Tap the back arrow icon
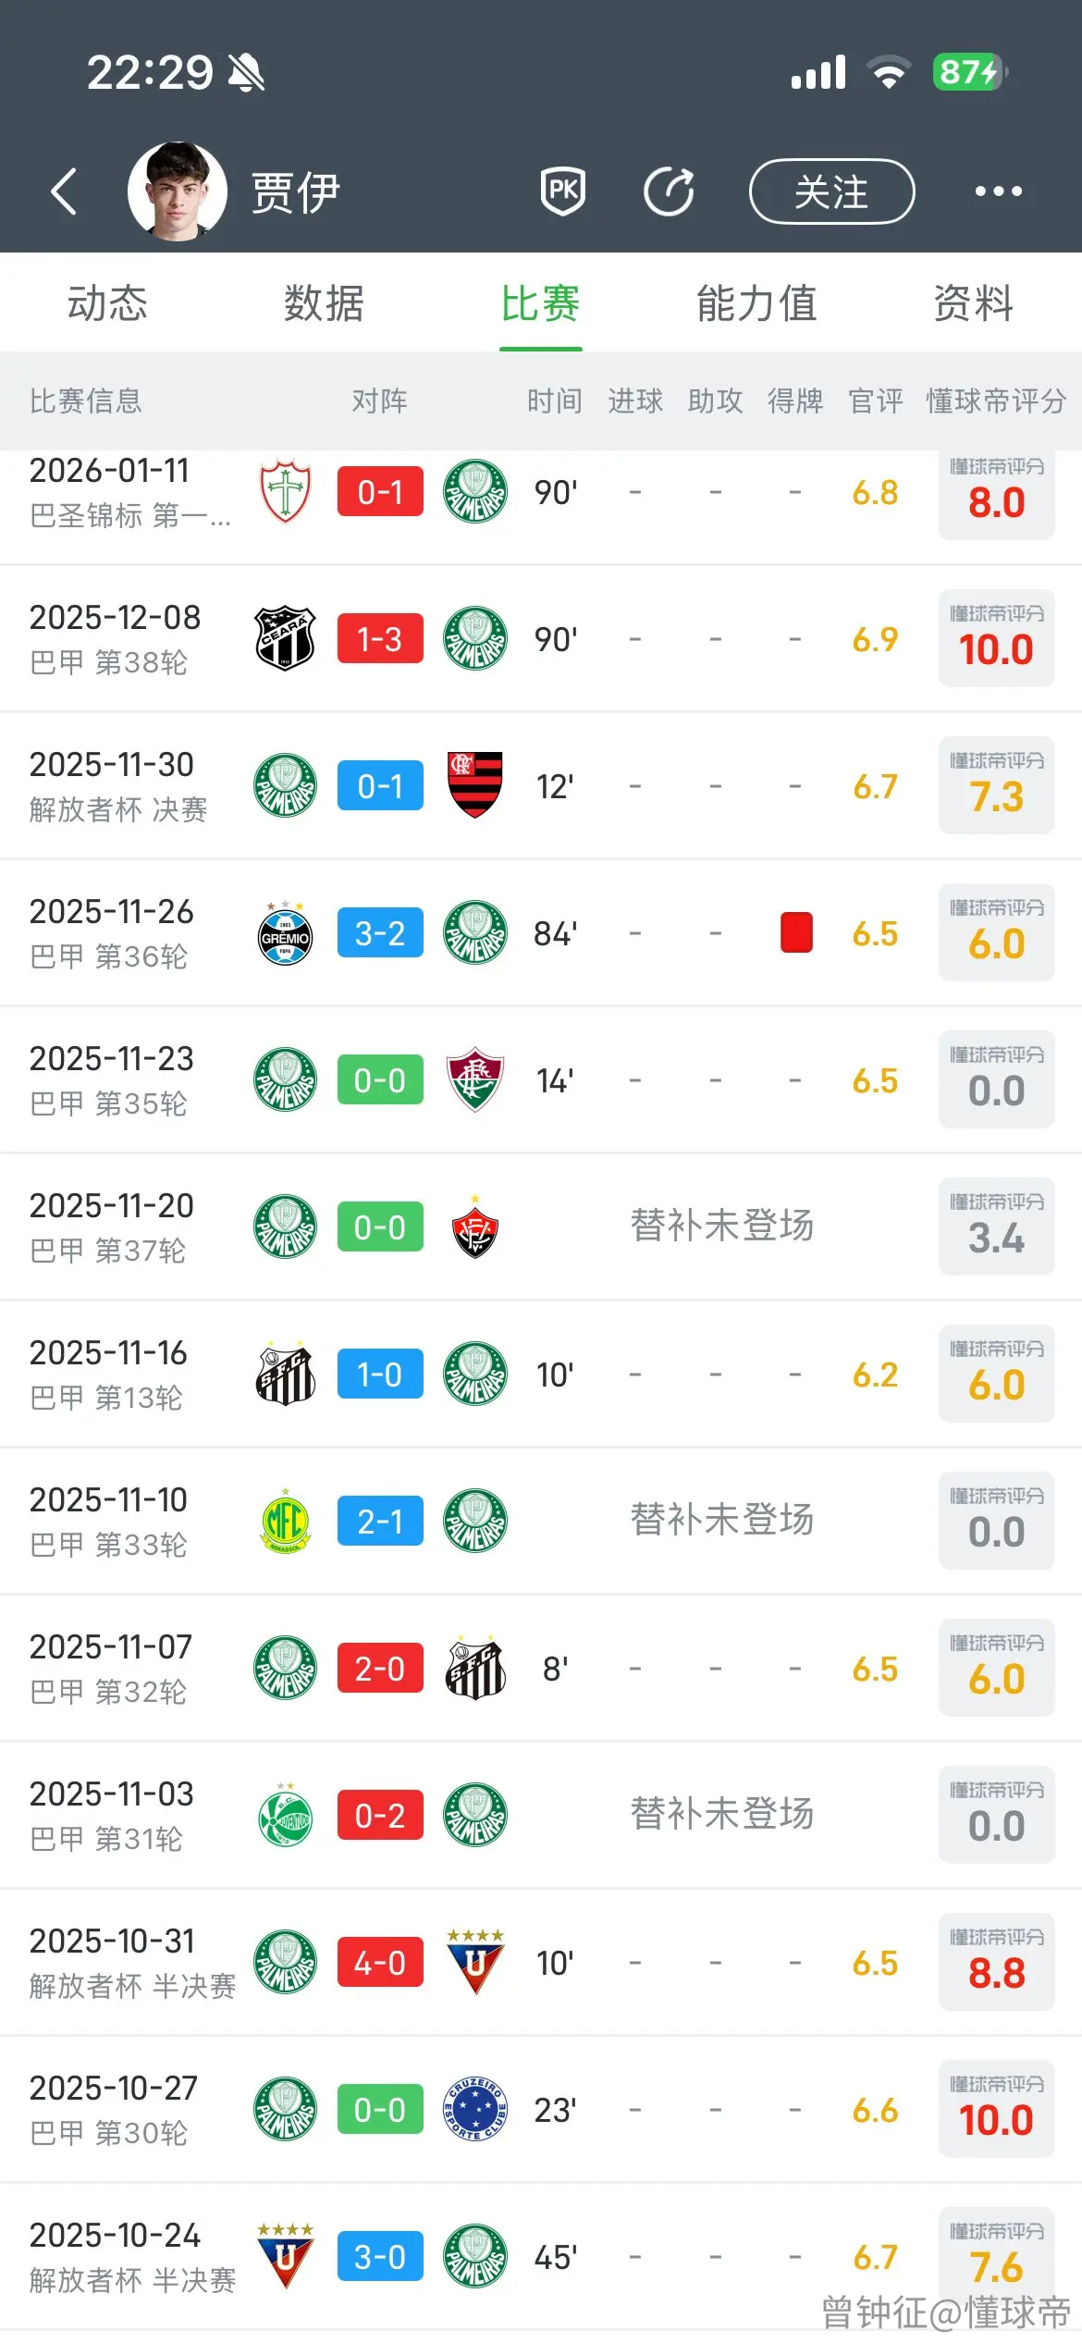 point(63,191)
